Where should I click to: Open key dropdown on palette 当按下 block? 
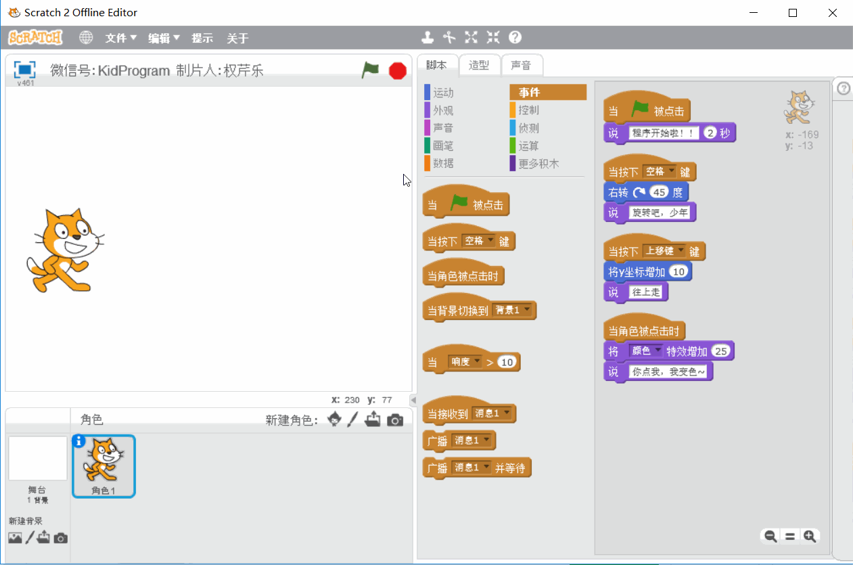click(x=479, y=241)
